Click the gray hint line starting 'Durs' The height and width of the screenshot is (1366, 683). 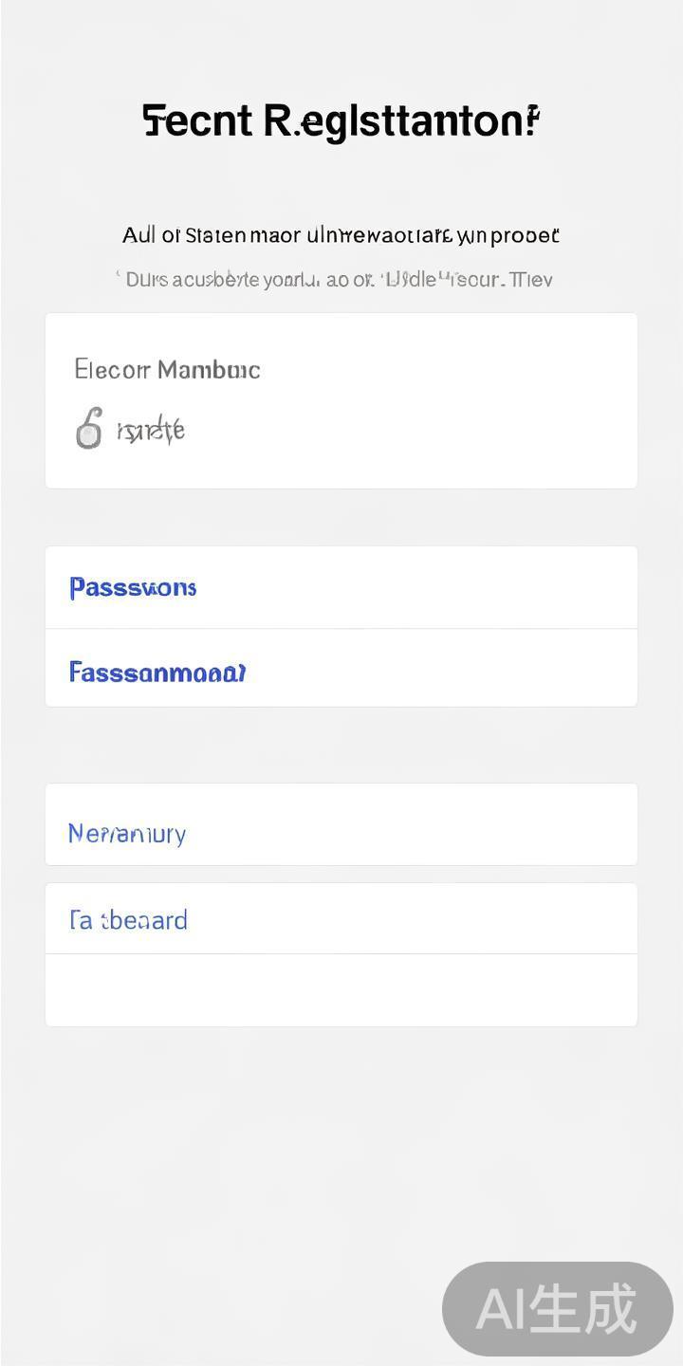339,279
